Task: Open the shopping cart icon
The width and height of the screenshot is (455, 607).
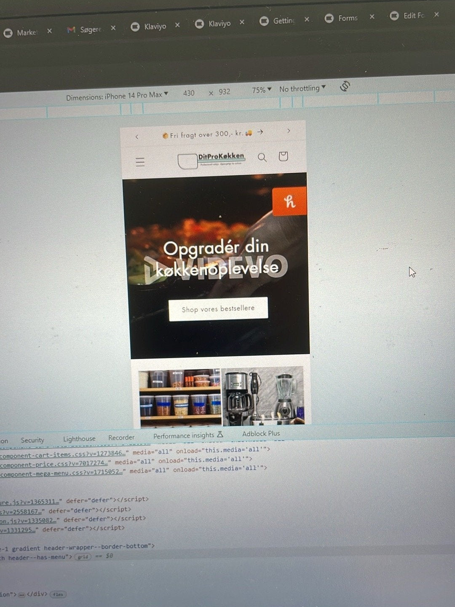Action: point(284,156)
